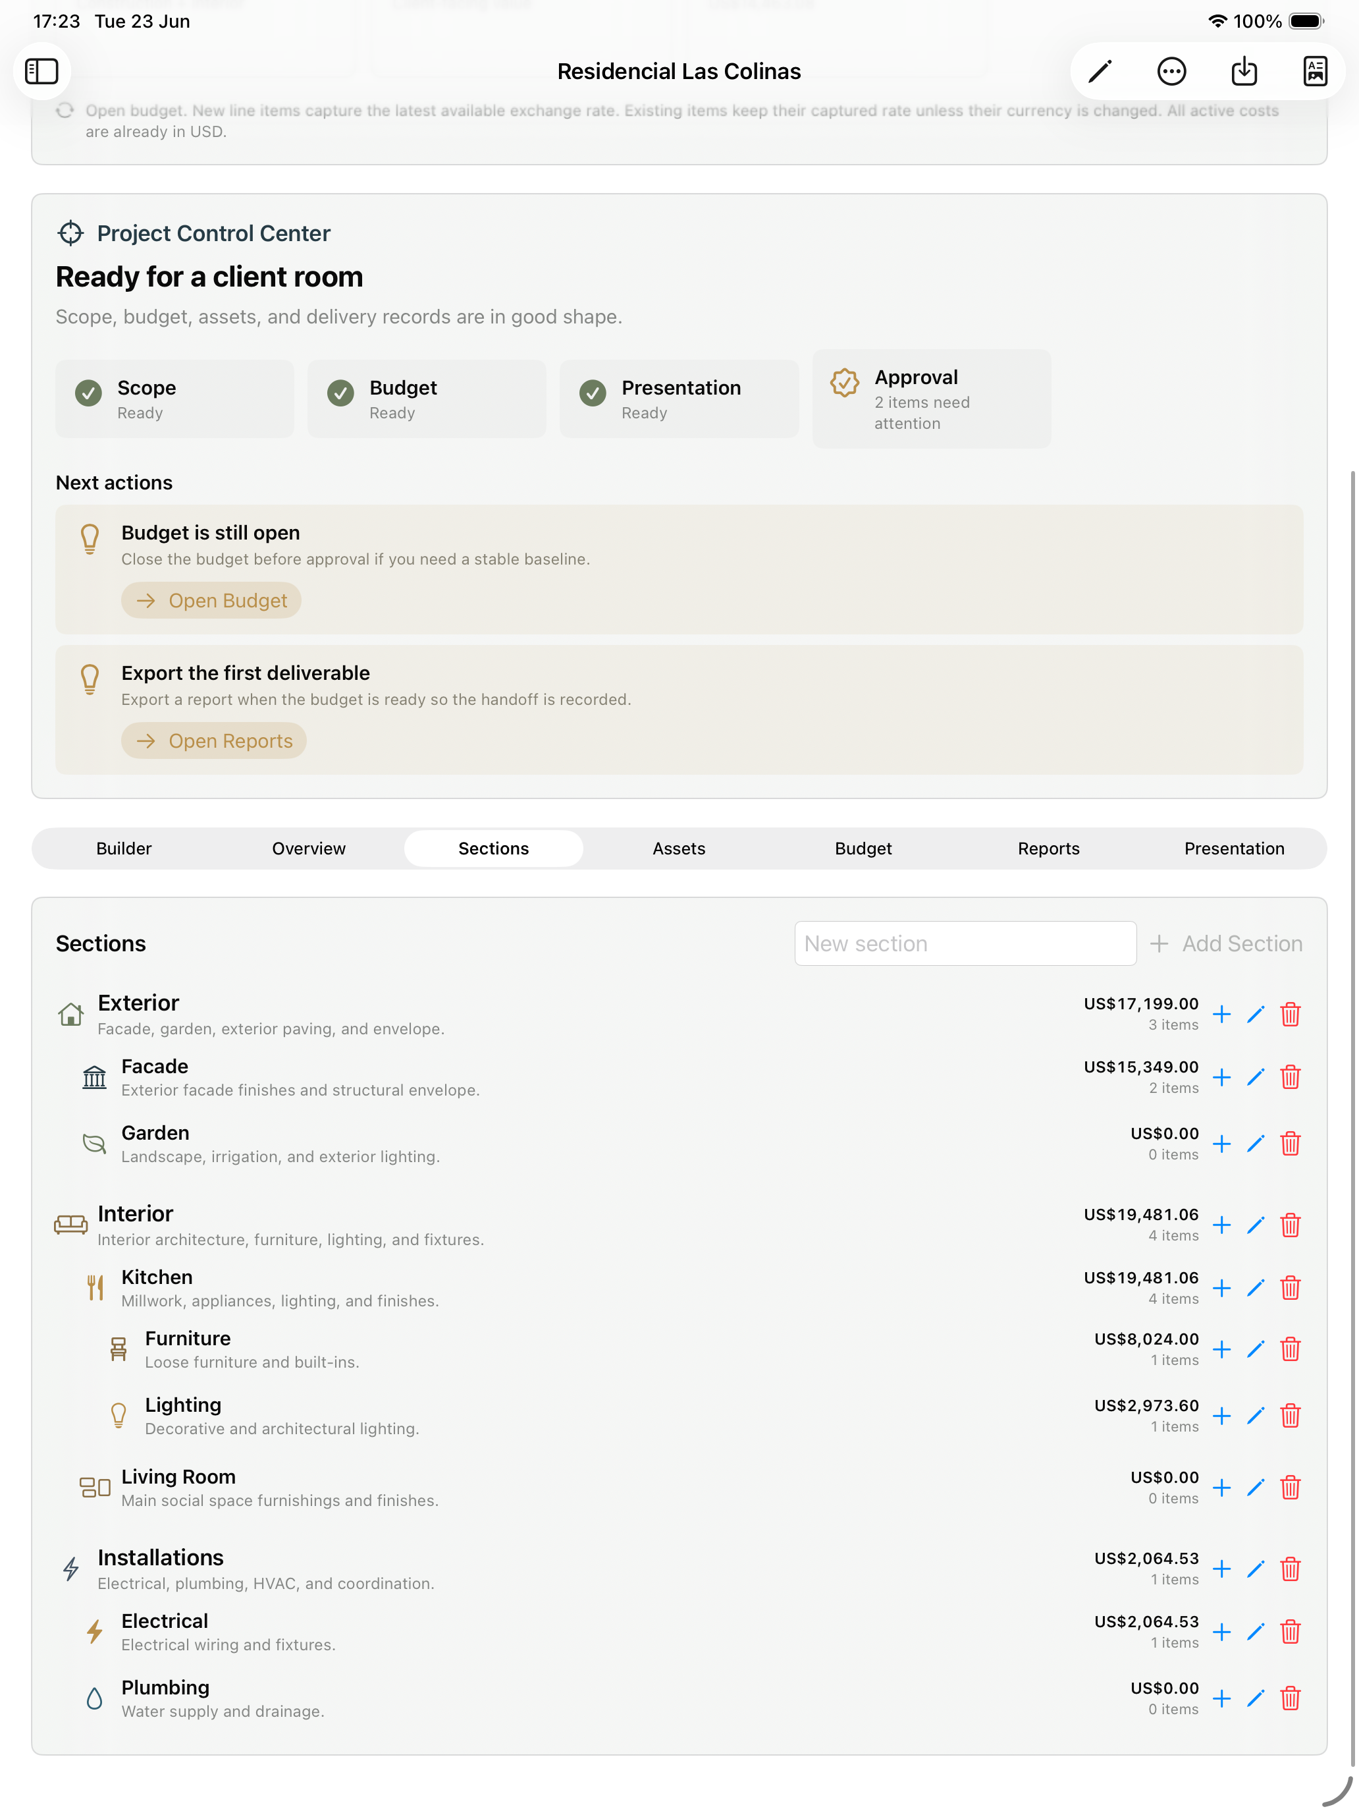
Task: Switch to the Overview tab
Action: [309, 849]
